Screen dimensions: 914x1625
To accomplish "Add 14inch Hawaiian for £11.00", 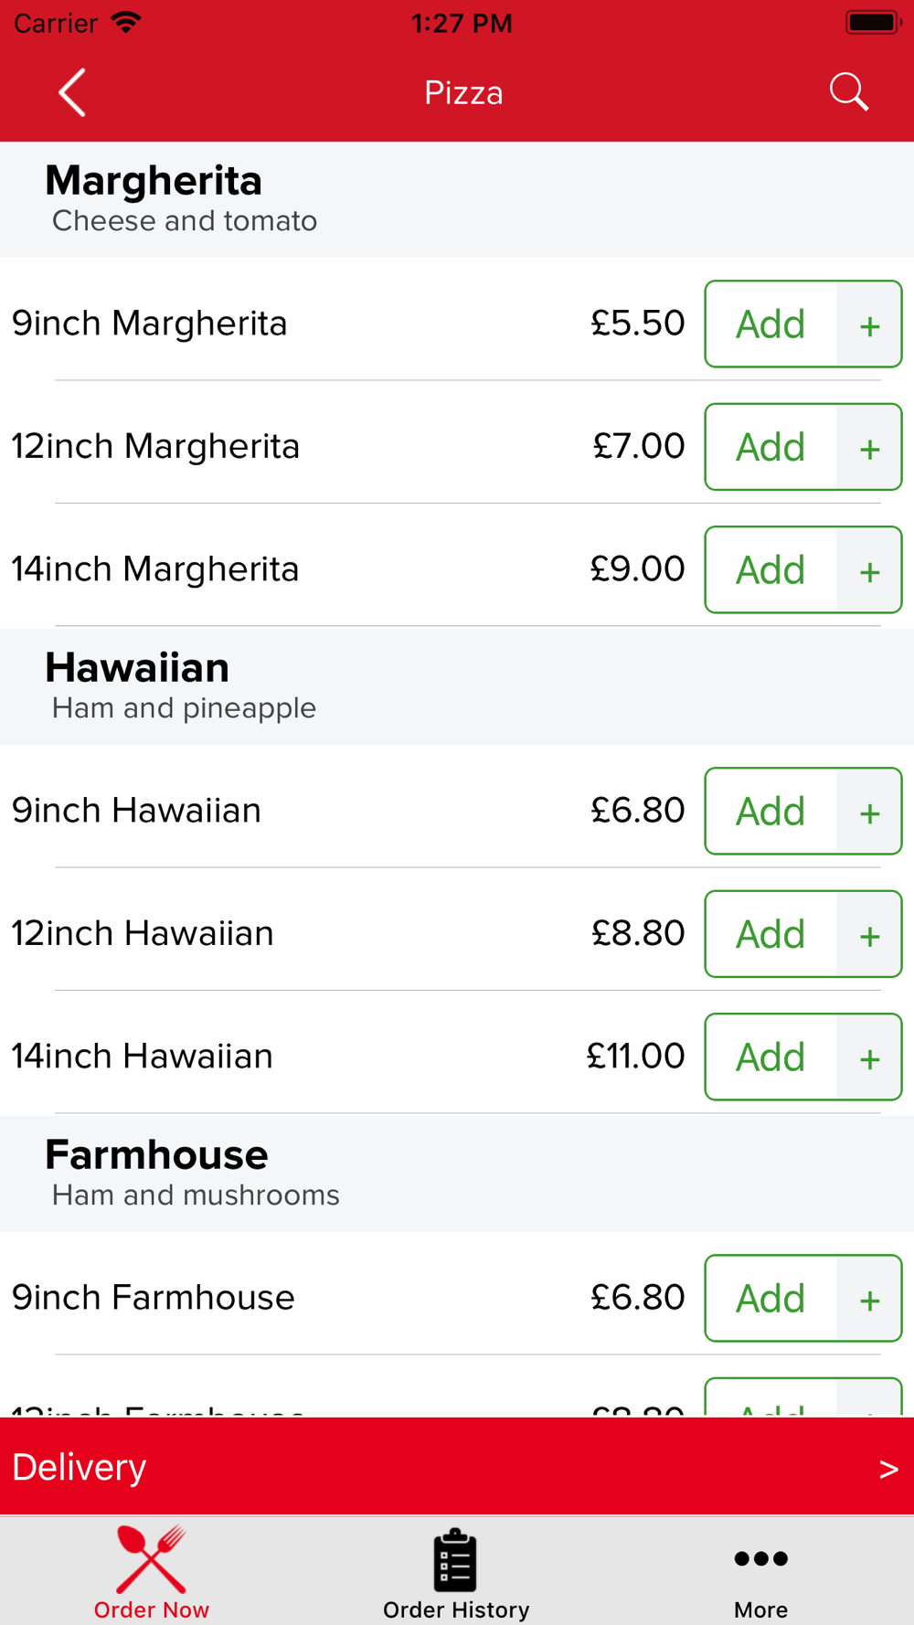I will coord(771,1057).
